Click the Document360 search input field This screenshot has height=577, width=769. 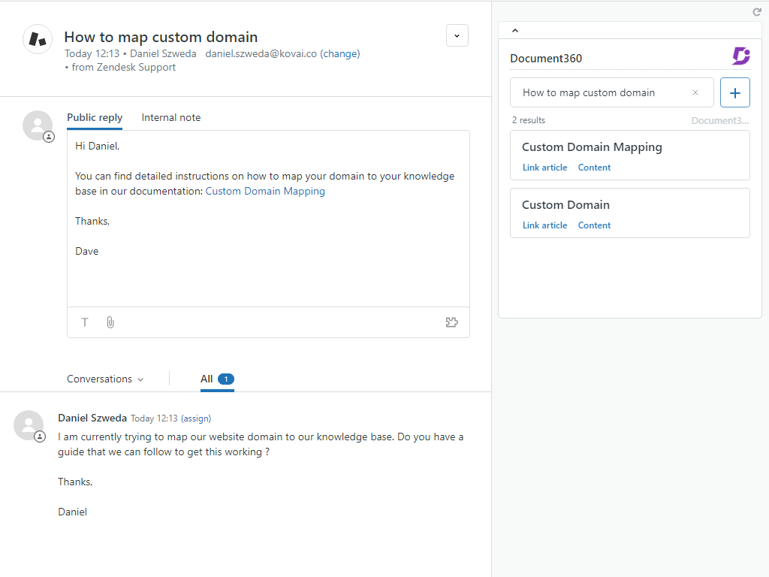point(601,92)
